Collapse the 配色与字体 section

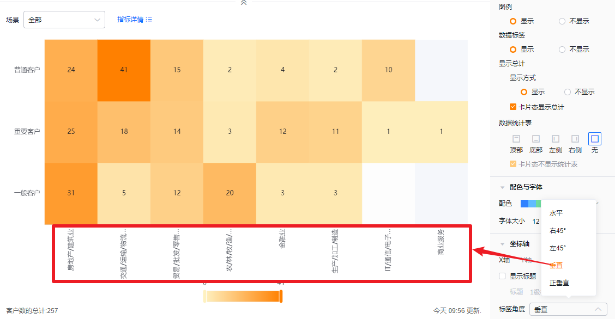(x=502, y=187)
